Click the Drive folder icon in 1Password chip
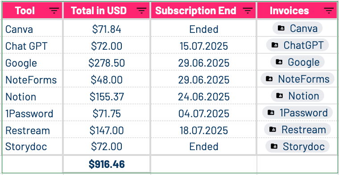Screen dimensions: 339x175 click(x=271, y=112)
